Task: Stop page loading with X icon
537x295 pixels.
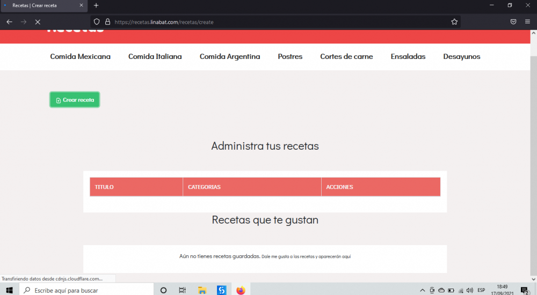Action: (38, 22)
